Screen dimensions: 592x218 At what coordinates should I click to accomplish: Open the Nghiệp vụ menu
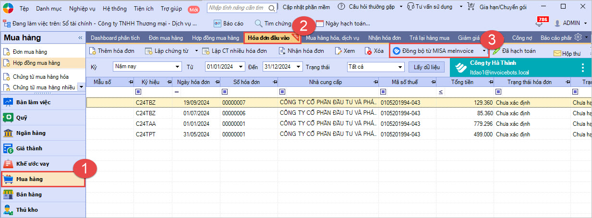[82, 9]
